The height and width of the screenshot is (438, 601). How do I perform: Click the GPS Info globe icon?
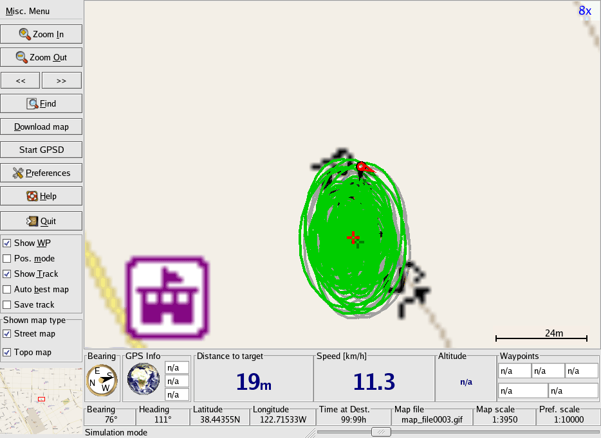pyautogui.click(x=143, y=379)
